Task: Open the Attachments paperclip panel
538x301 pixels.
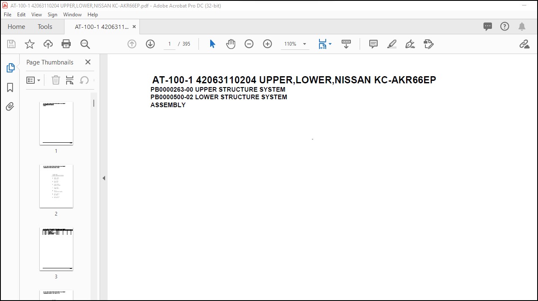Action: coord(10,107)
